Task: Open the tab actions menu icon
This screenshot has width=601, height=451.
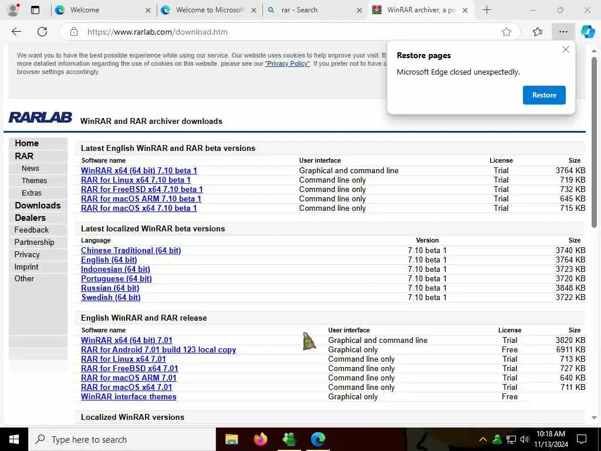Action: click(35, 10)
